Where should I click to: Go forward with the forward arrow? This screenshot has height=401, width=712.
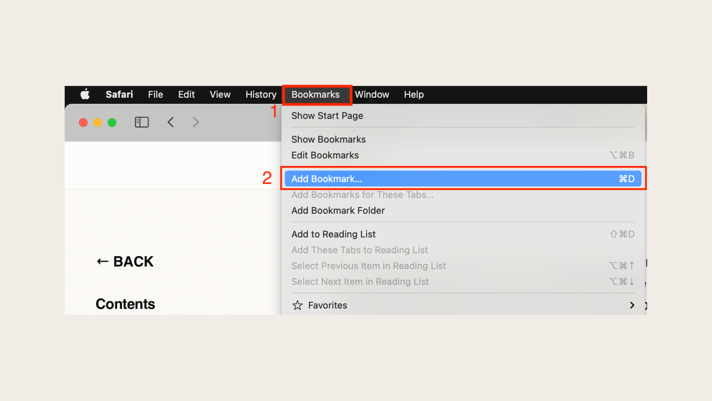tap(196, 122)
